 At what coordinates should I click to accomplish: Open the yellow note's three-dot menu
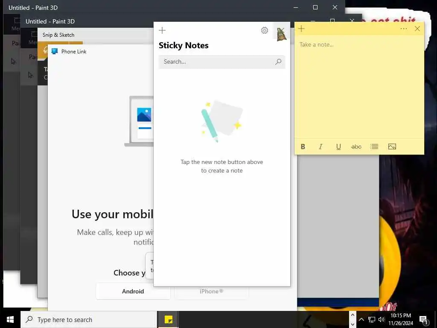pyautogui.click(x=404, y=29)
